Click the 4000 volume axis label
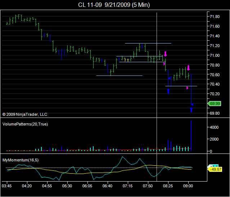 click(x=214, y=127)
